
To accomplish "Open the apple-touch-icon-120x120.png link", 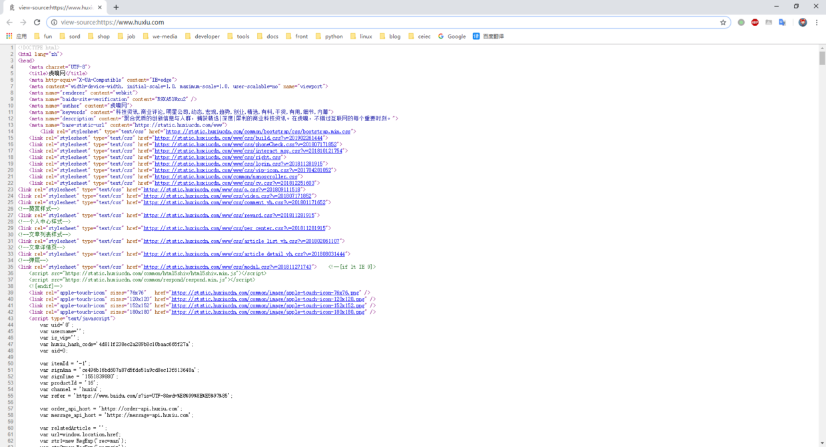I will click(x=268, y=299).
